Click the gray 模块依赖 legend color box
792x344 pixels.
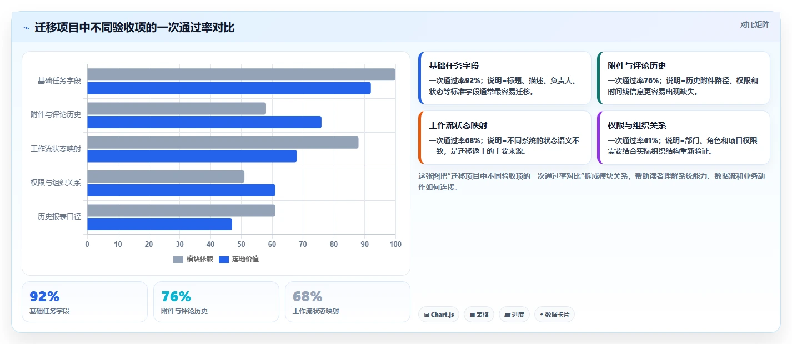(x=178, y=260)
